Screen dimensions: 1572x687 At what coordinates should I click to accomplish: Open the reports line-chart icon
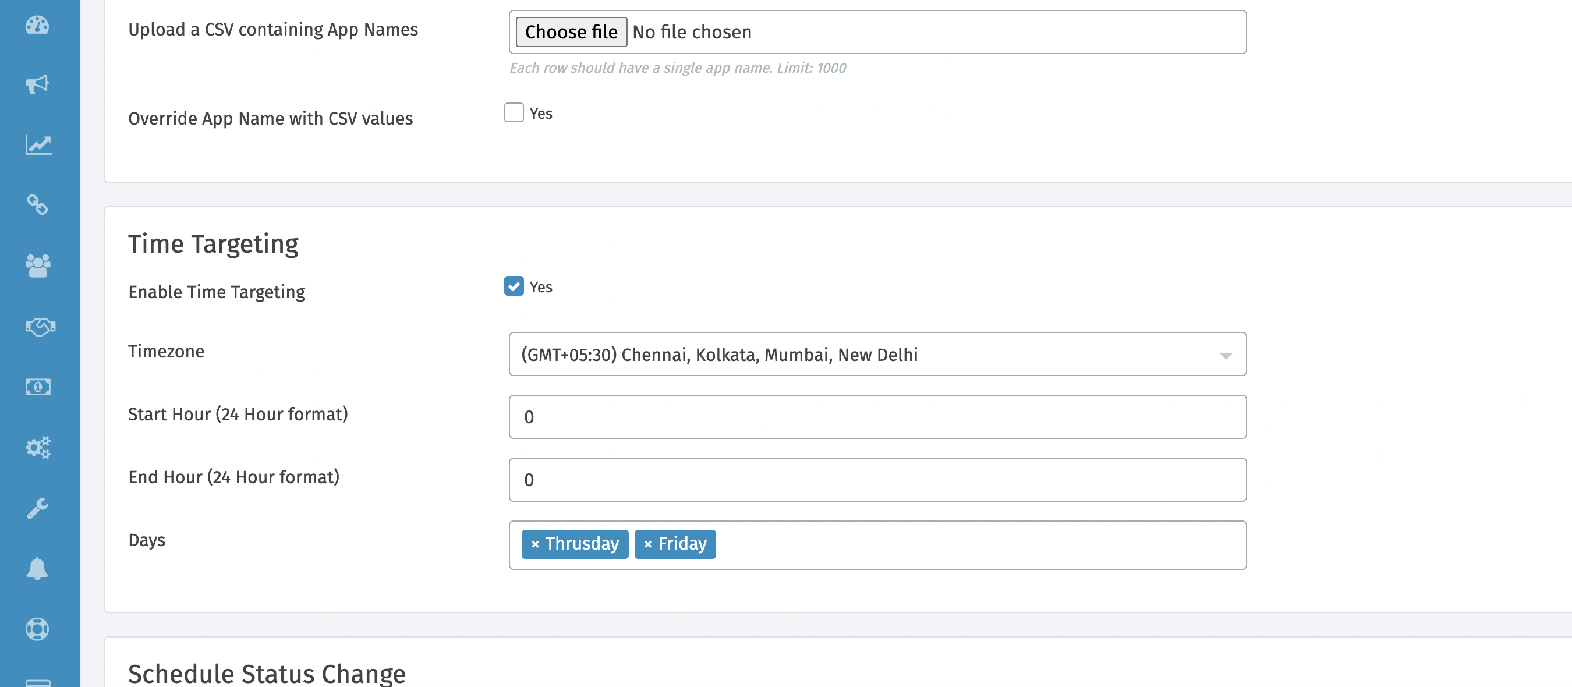[38, 144]
